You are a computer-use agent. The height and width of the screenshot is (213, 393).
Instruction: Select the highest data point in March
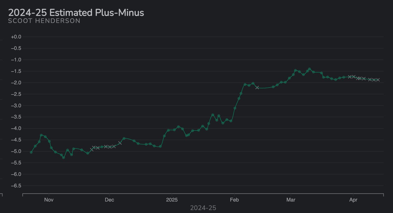click(309, 69)
